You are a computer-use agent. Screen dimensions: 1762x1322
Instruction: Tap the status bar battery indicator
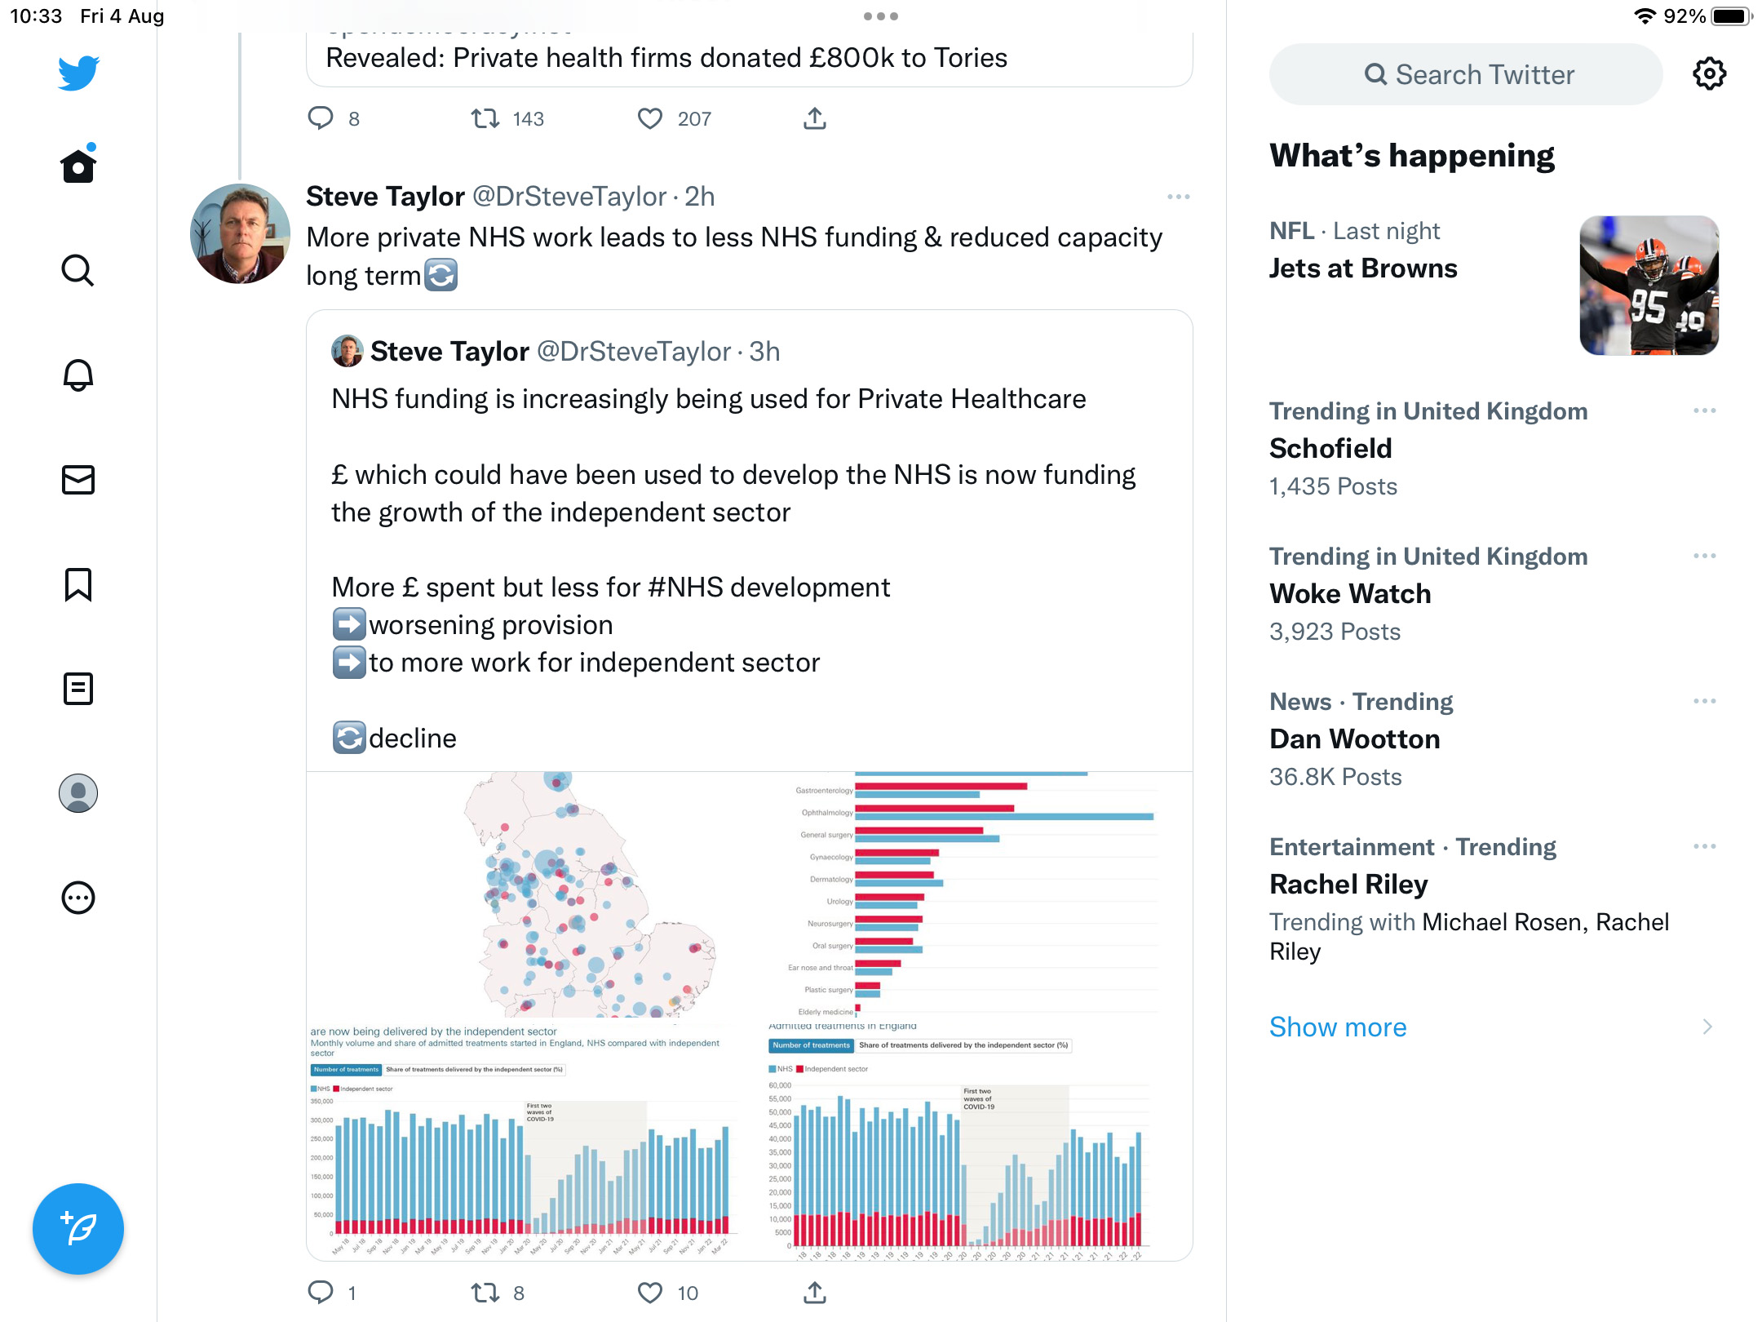[1730, 16]
